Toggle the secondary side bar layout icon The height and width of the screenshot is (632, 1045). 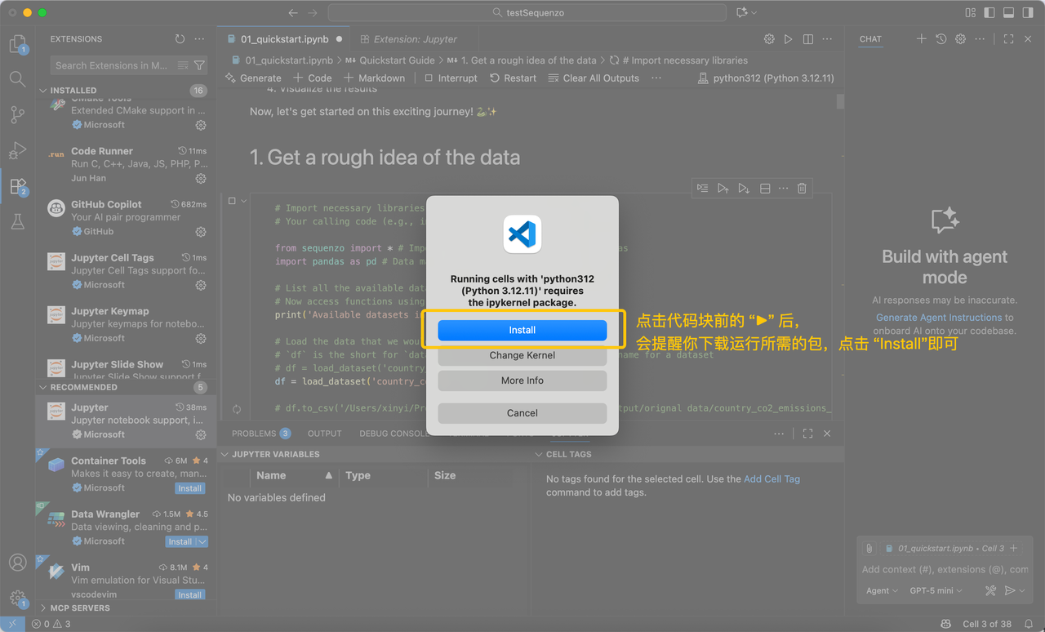[x=1026, y=13]
